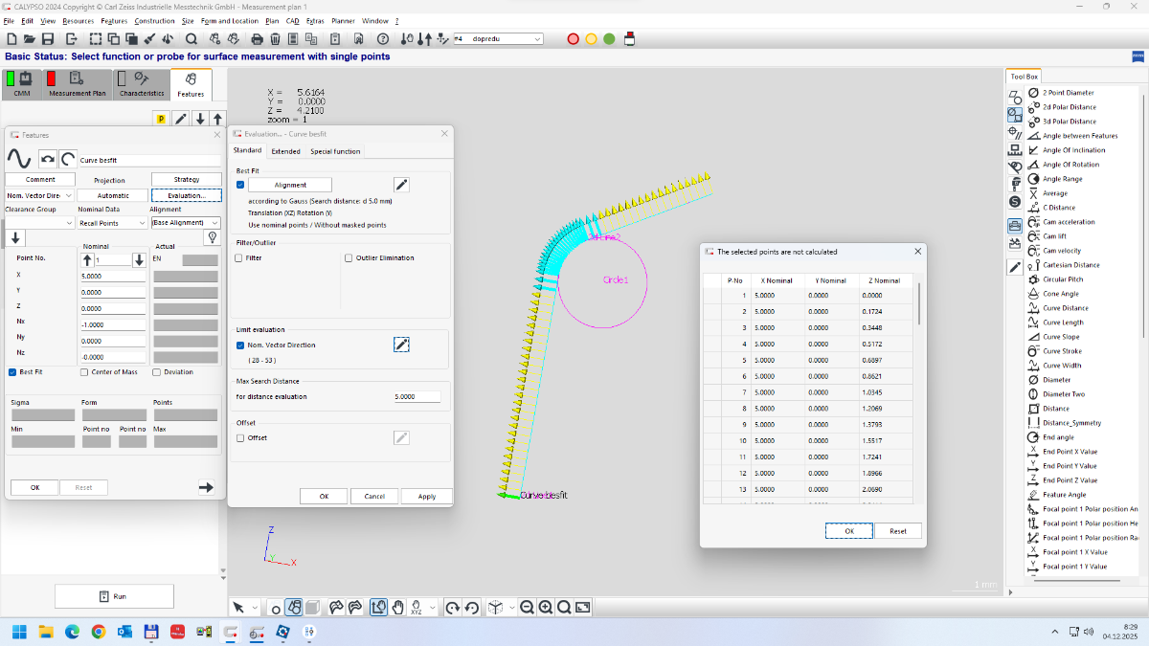Tick the Outlier Elimination checkbox
Viewport: 1149px width, 646px height.
(x=349, y=258)
